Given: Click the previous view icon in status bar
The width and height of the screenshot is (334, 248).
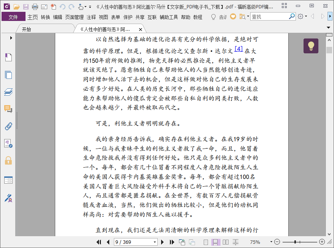Looking at the screenshot, I should pyautogui.click(x=182, y=242).
